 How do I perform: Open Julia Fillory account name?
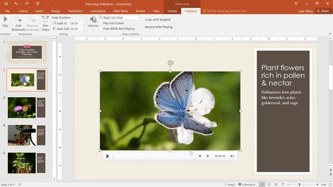pyautogui.click(x=305, y=11)
